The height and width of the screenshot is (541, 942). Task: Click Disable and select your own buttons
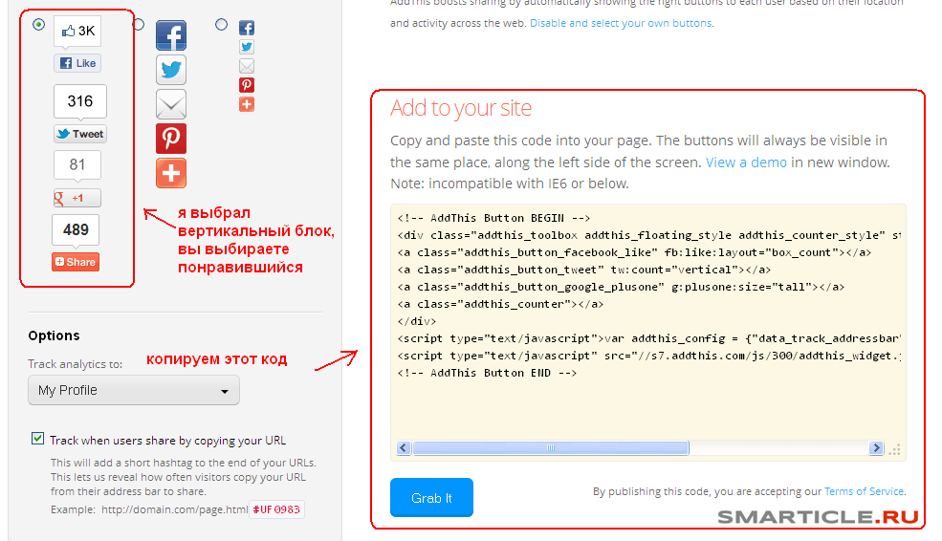(x=621, y=23)
